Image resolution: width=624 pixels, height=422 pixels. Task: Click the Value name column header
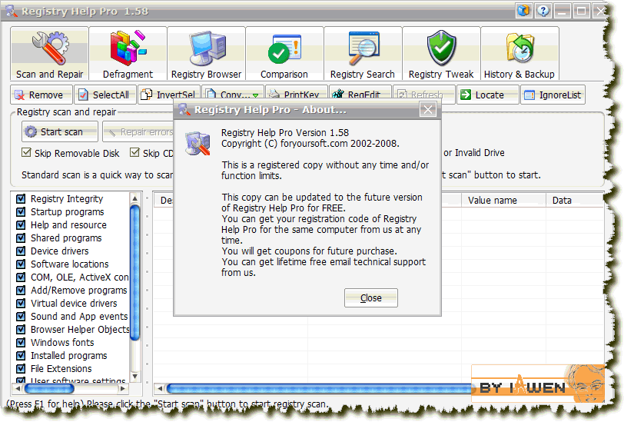503,201
